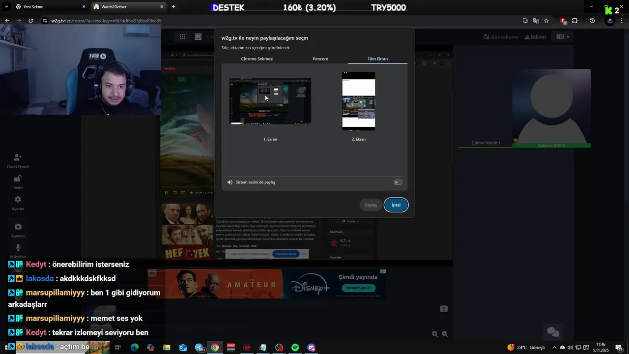Go back with the browser back arrow
The height and width of the screenshot is (354, 629).
(7, 21)
